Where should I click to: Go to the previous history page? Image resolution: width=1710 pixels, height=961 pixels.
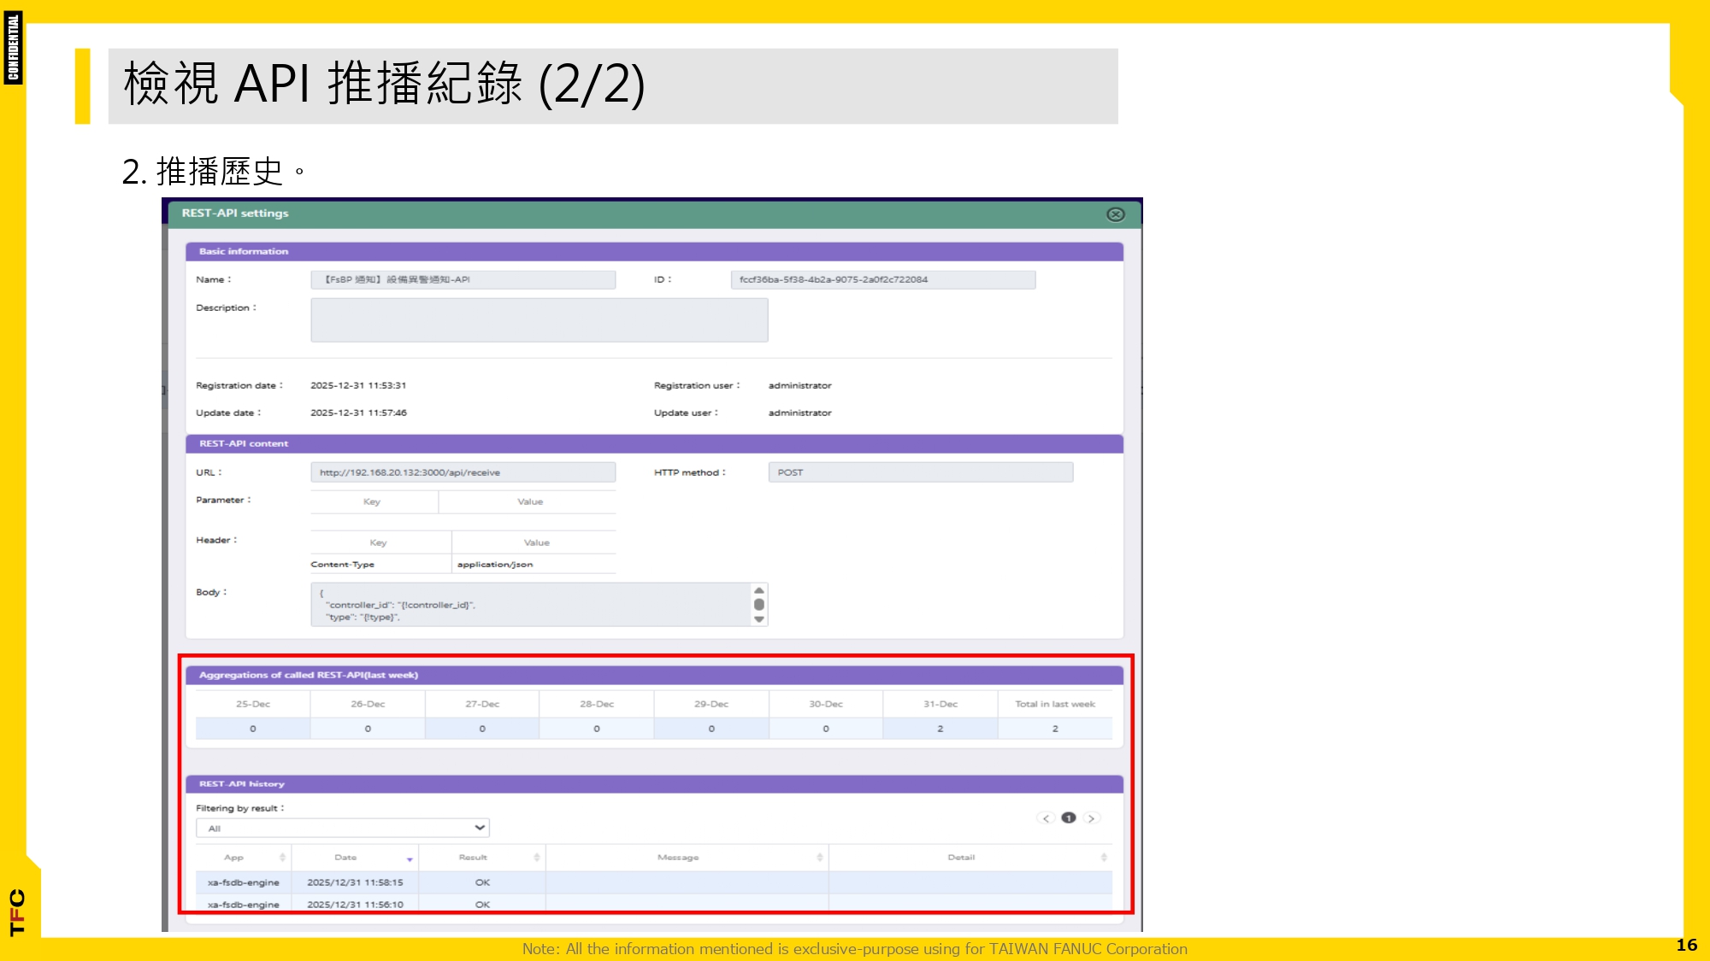[x=1044, y=817]
